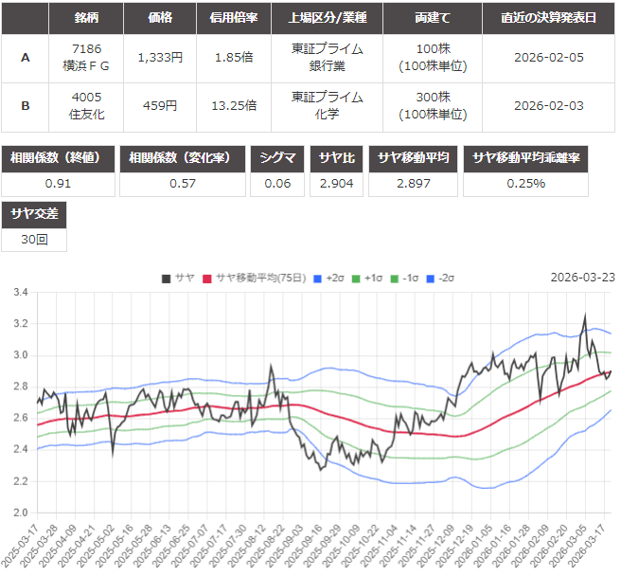621x576 pixels.
Task: Hide the -2σ band via legend
Action: pos(440,278)
